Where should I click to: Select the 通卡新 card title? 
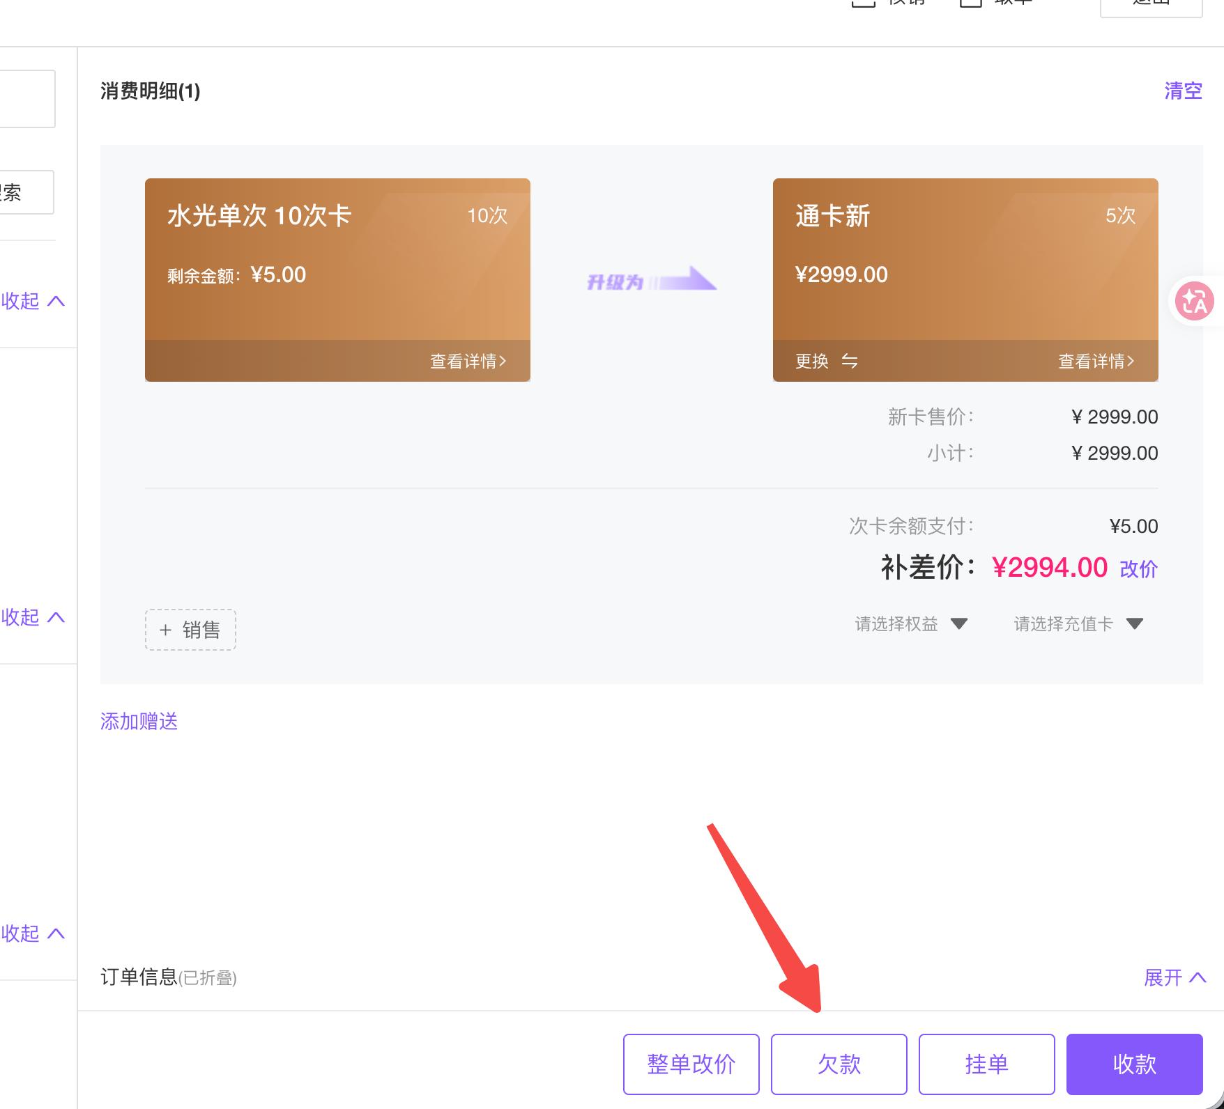[x=833, y=215]
